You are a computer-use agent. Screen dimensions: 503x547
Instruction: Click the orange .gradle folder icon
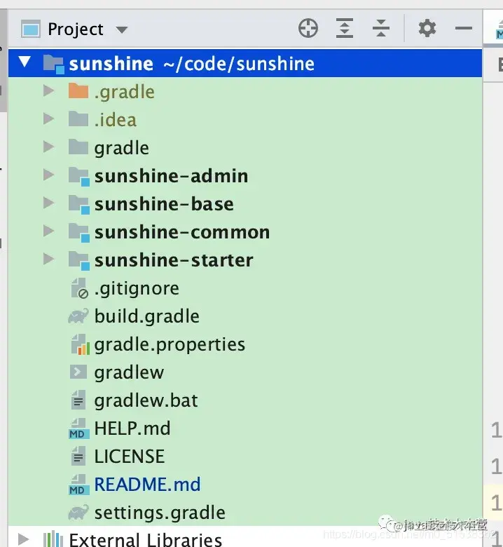78,91
